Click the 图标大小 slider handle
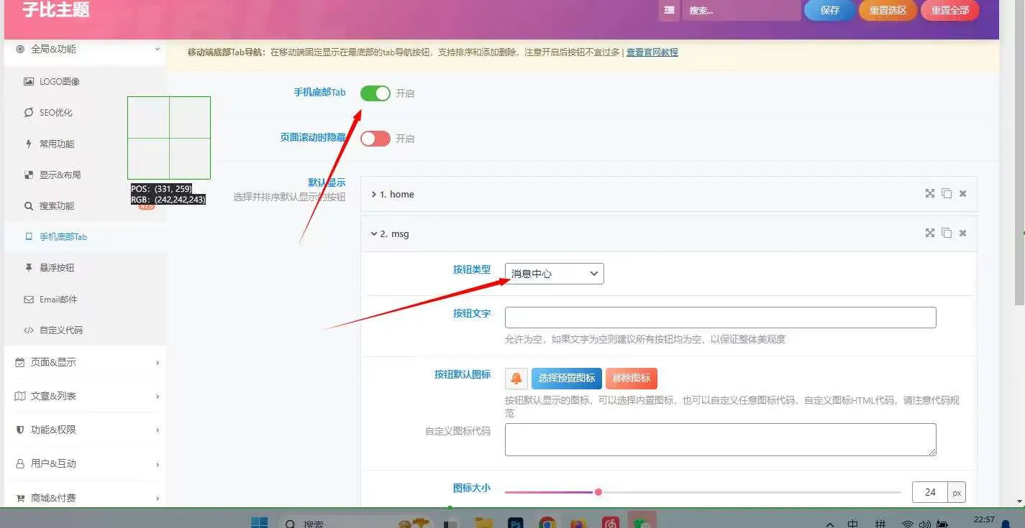 pos(598,492)
